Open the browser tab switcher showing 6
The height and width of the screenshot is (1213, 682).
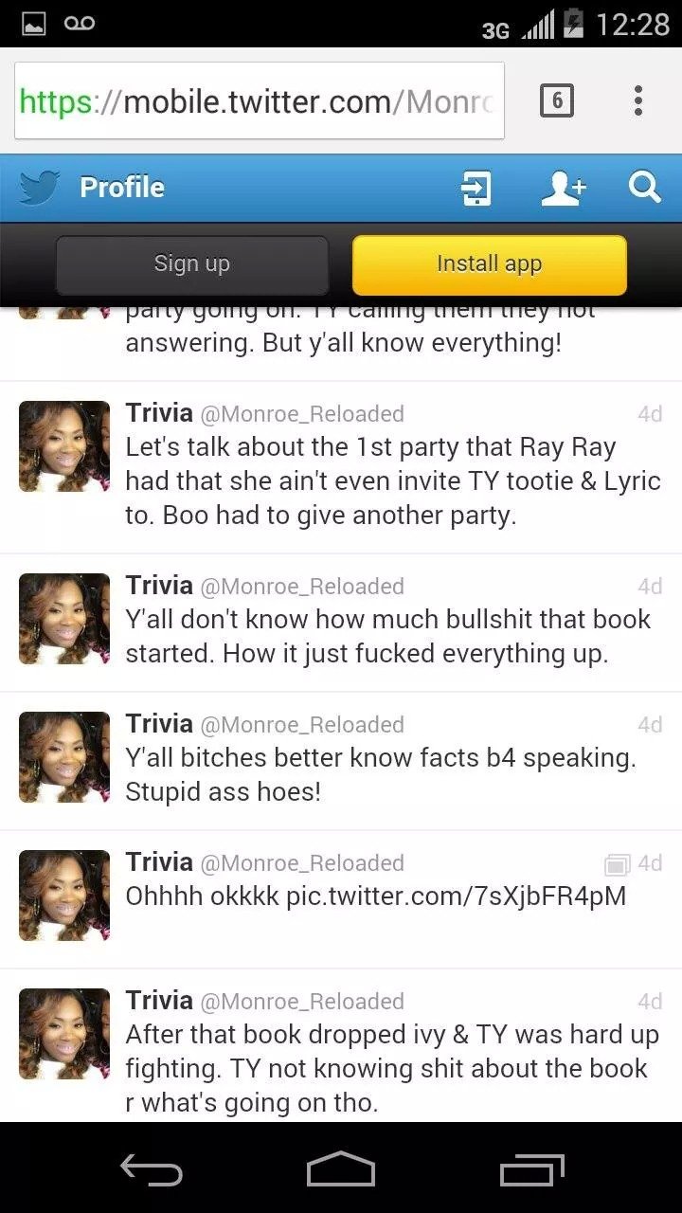[557, 100]
